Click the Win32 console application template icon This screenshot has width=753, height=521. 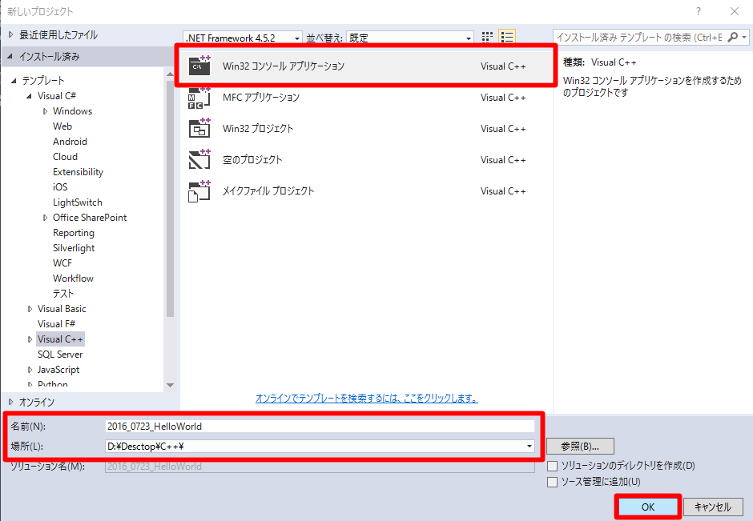click(199, 66)
